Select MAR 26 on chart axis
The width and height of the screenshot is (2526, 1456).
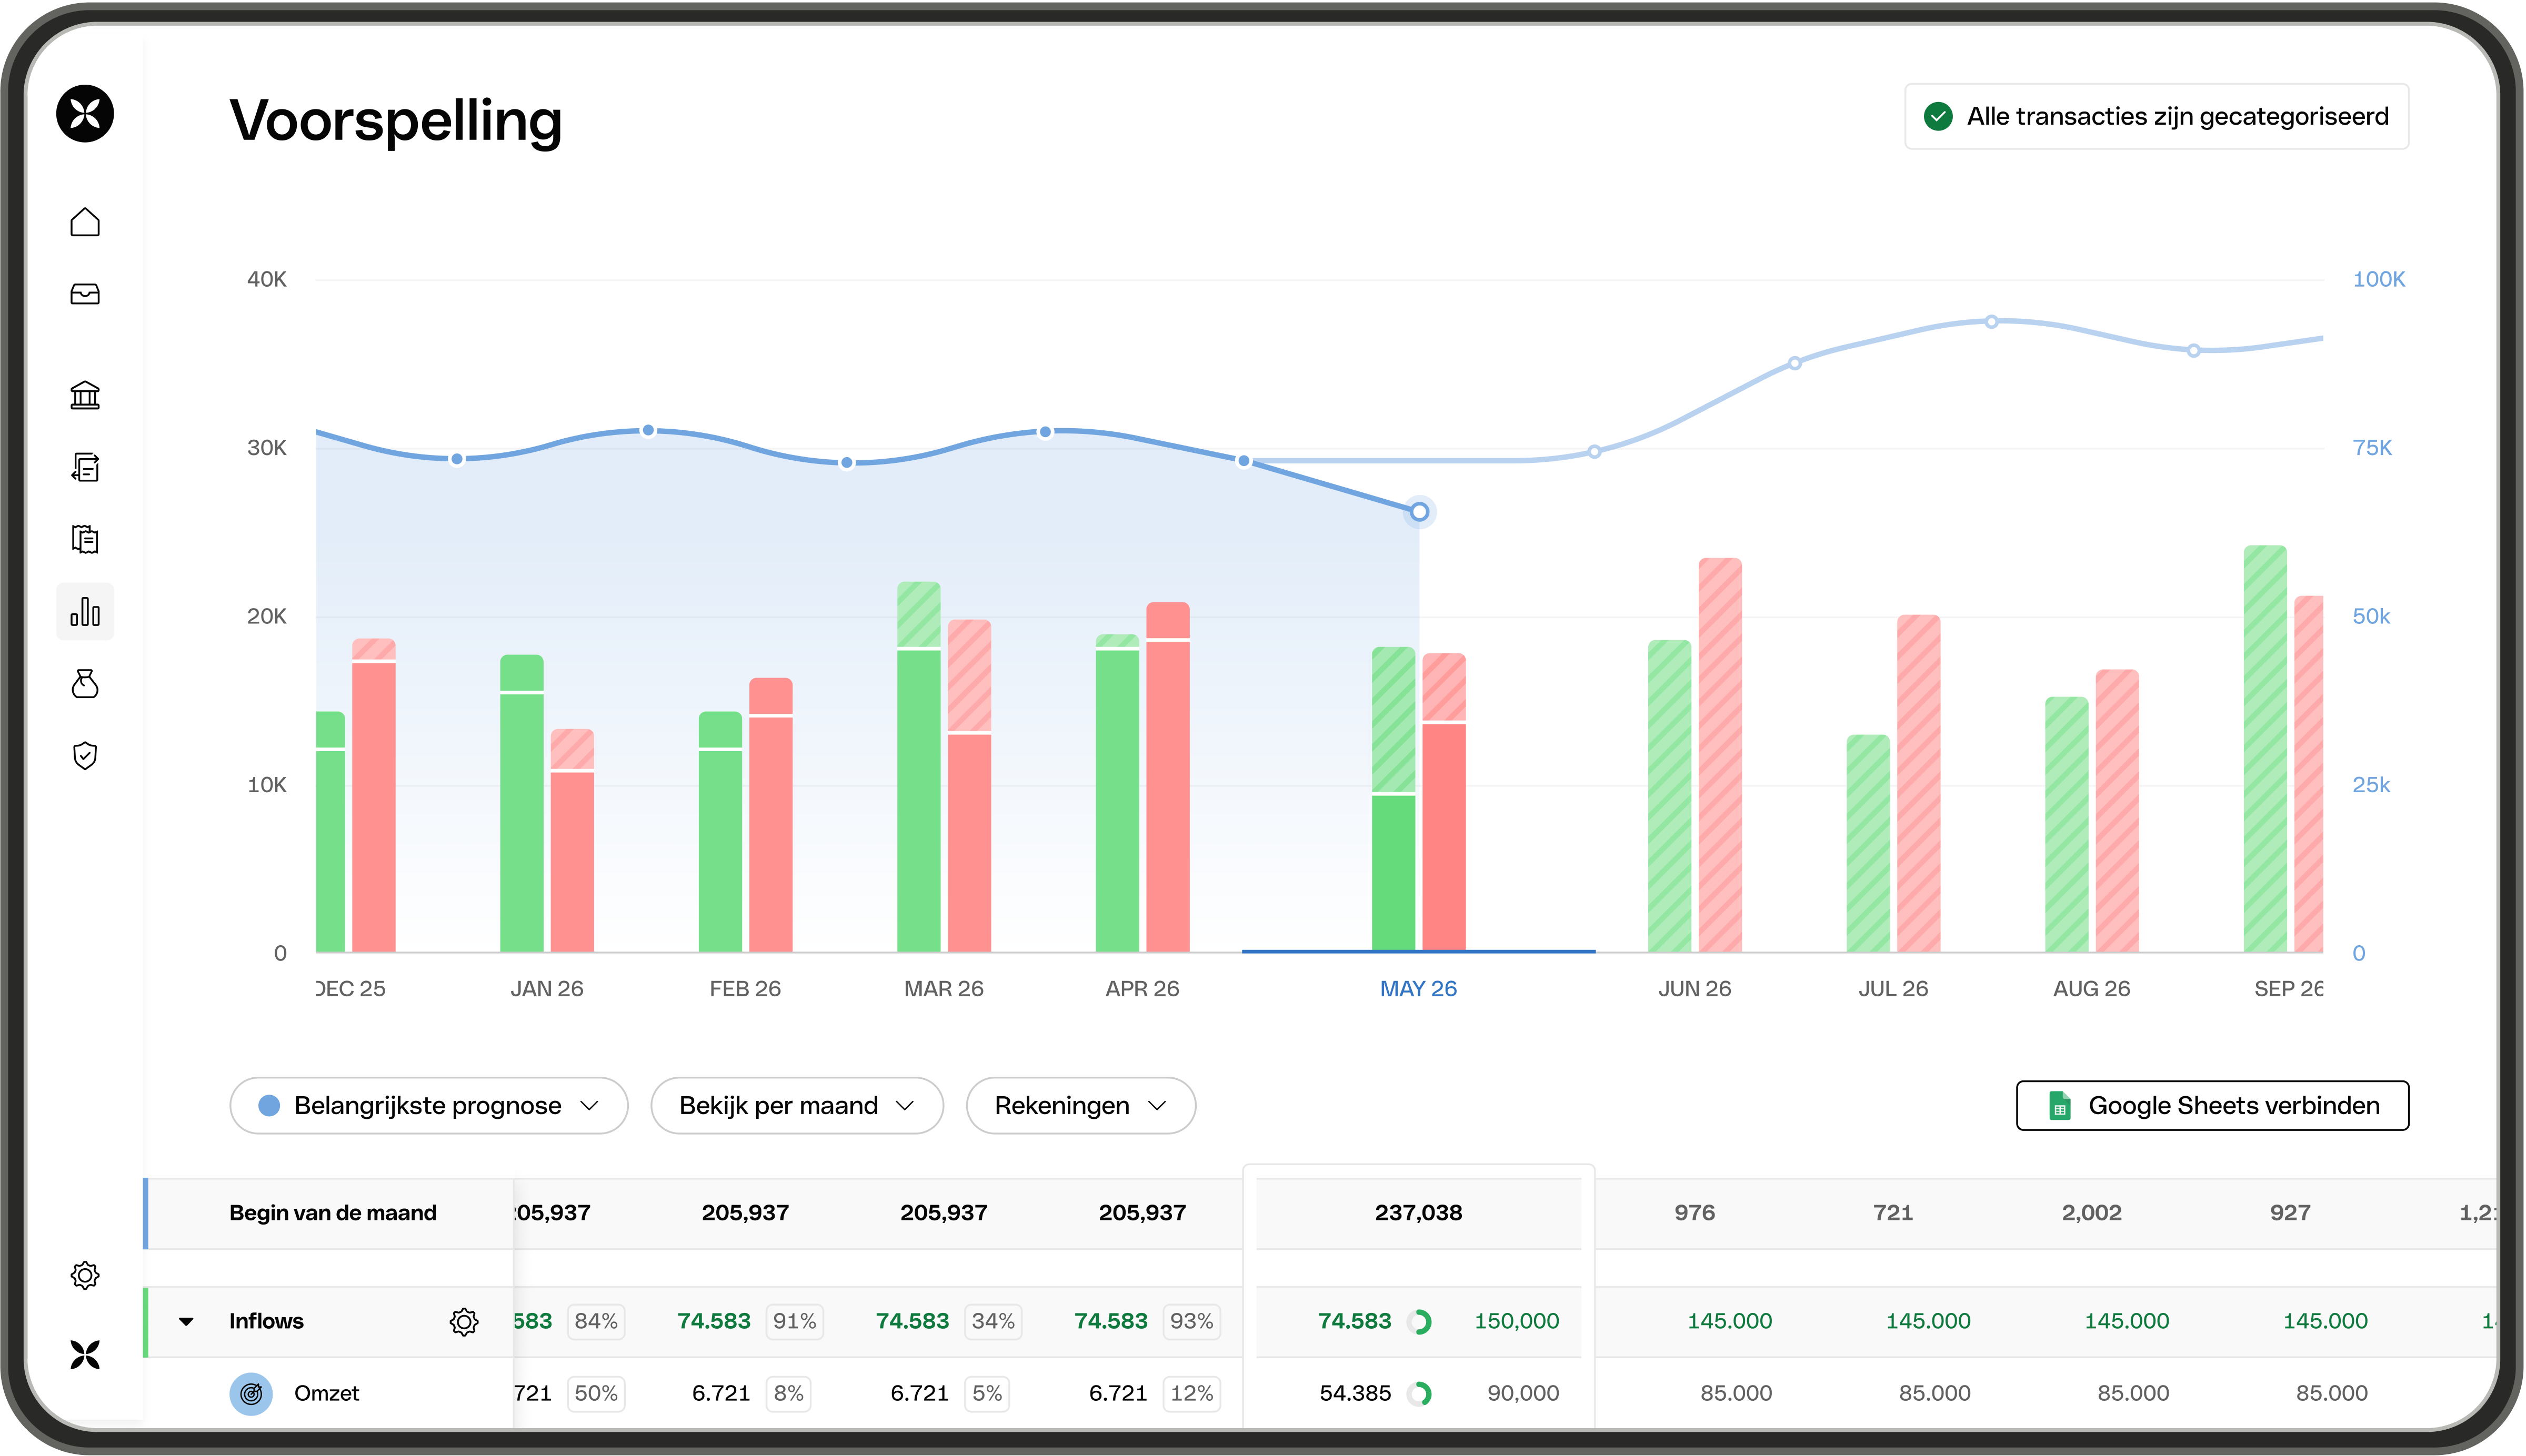tap(944, 988)
